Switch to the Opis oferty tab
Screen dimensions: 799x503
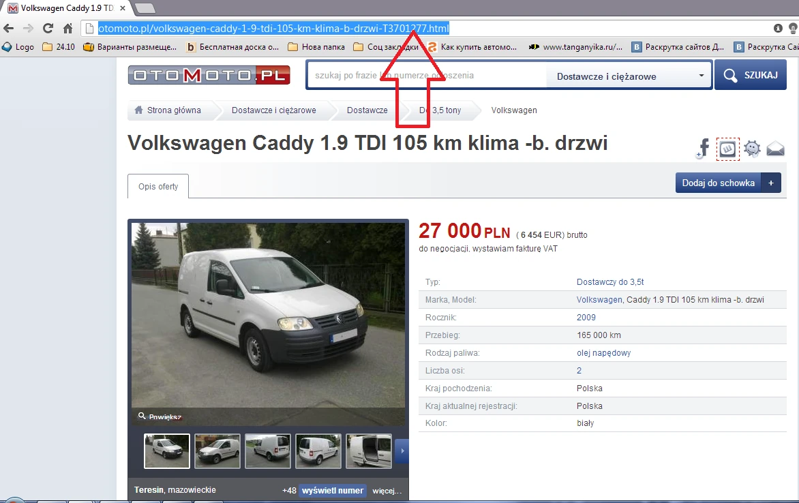pyautogui.click(x=157, y=186)
